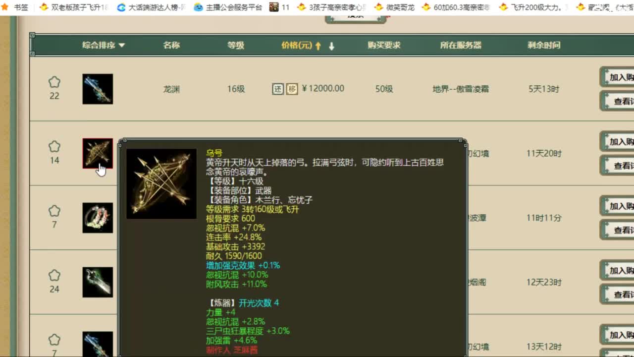Open the 飞升200级大力 bookmark
This screenshot has width=634, height=357.
pyautogui.click(x=533, y=7)
